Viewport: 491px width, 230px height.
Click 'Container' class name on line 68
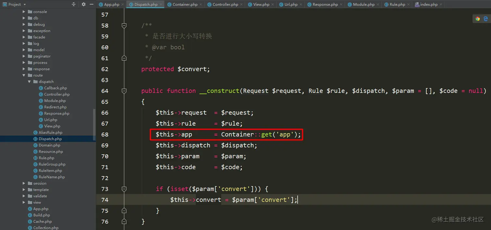tap(237, 134)
